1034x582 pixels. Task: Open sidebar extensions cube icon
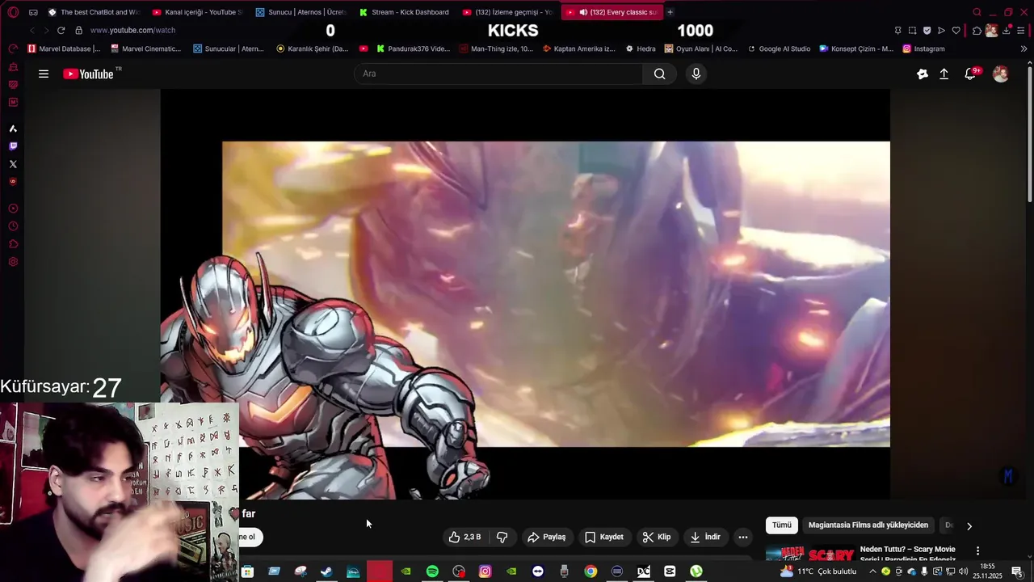[13, 244]
